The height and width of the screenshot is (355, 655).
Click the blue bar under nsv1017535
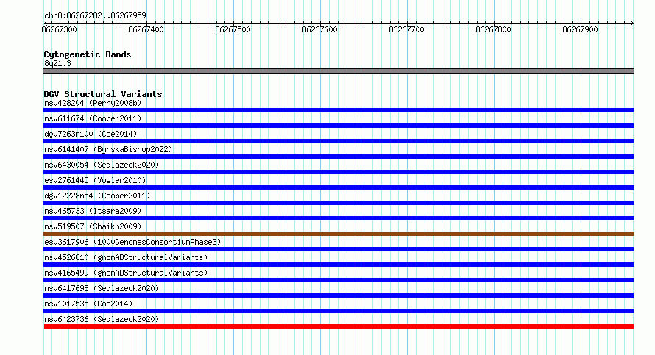[x=339, y=311]
